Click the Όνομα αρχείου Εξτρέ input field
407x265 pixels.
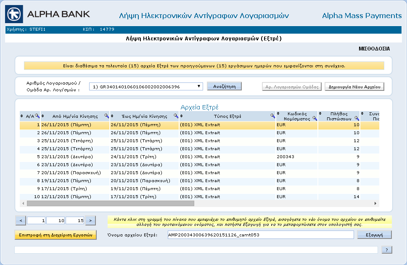pyautogui.click(x=261, y=235)
